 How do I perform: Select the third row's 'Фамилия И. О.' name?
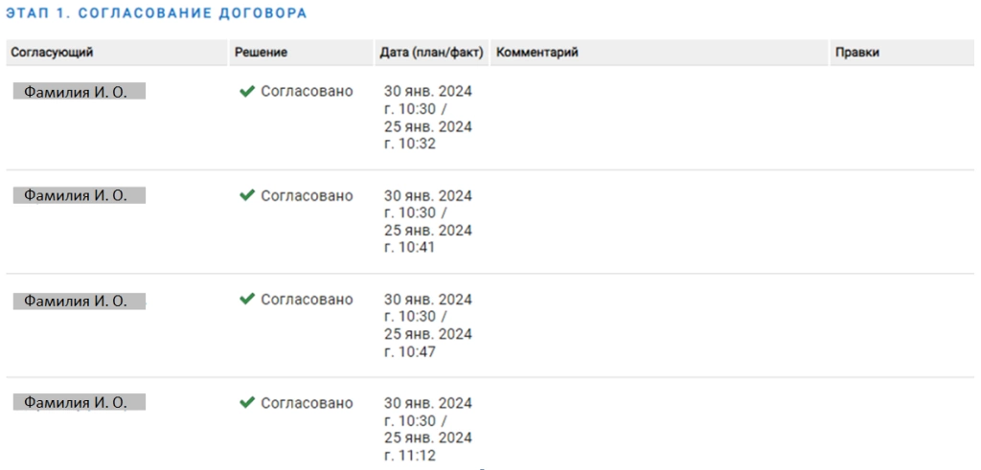[76, 301]
